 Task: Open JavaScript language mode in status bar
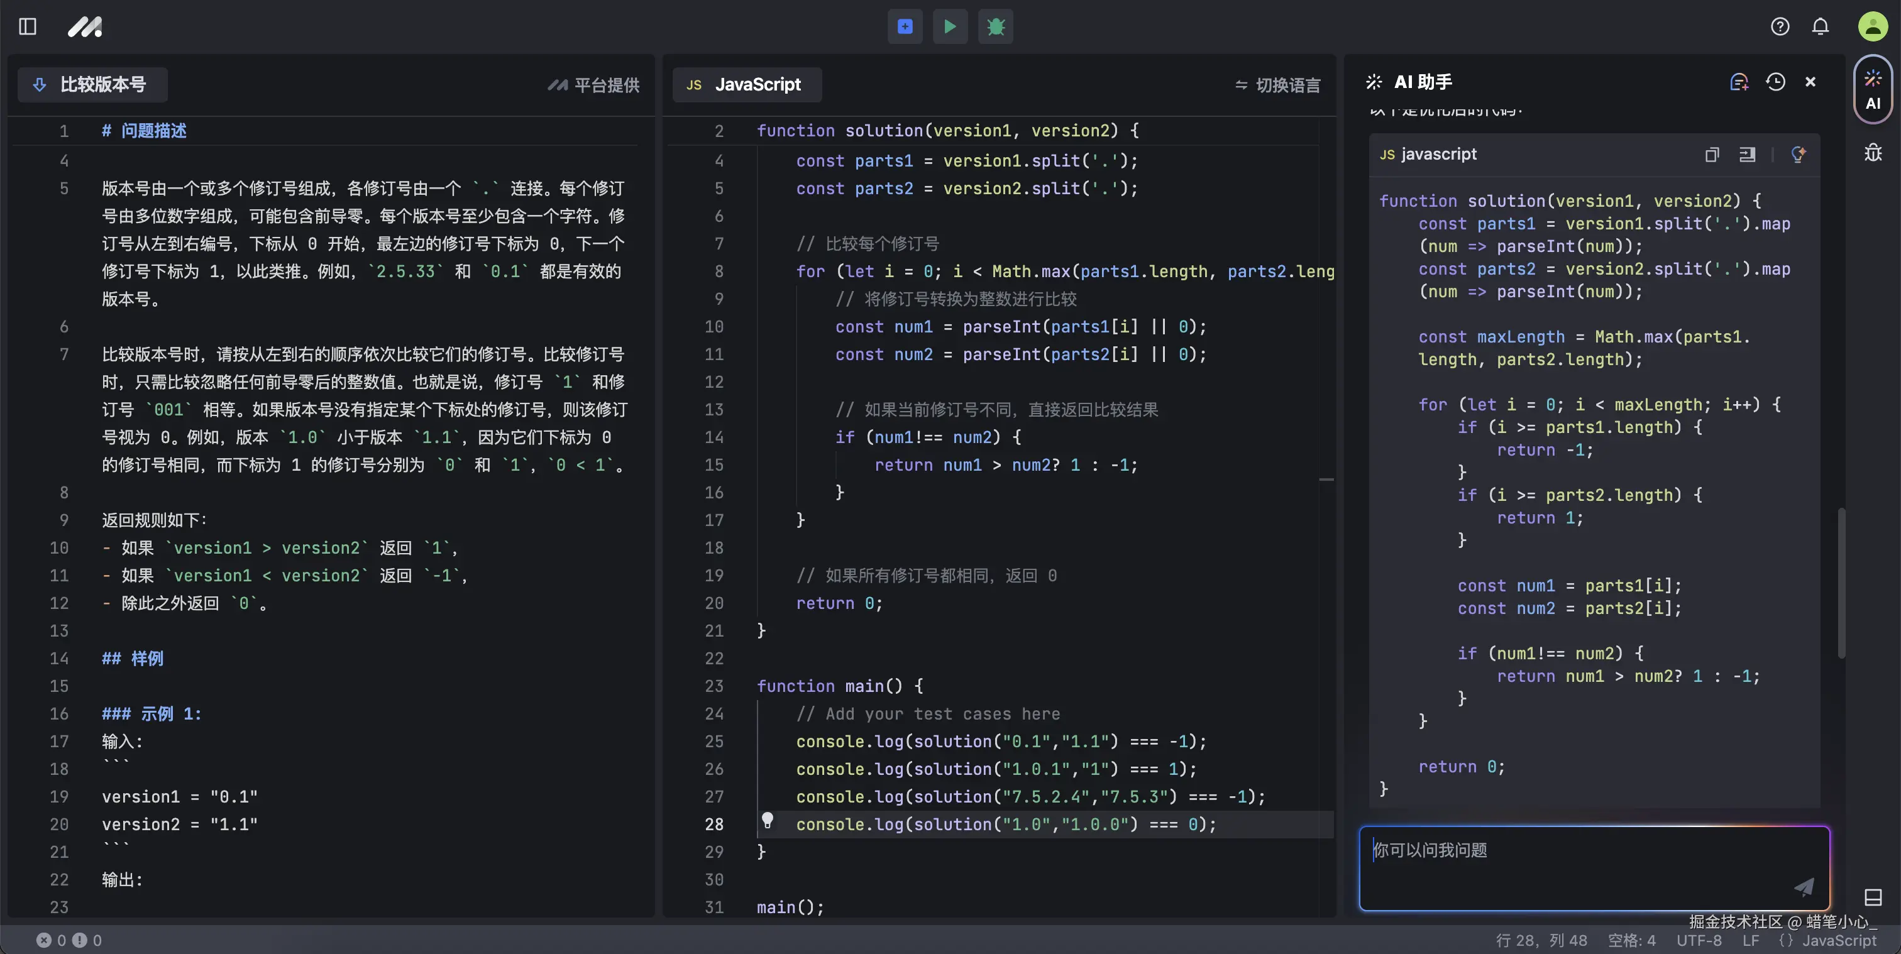pyautogui.click(x=1828, y=940)
